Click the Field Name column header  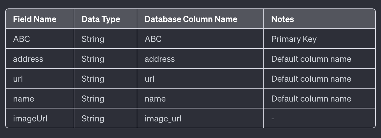pos(34,19)
